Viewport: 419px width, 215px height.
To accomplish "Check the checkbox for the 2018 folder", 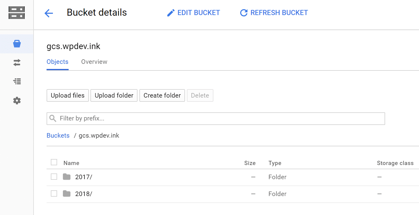I will coord(54,194).
